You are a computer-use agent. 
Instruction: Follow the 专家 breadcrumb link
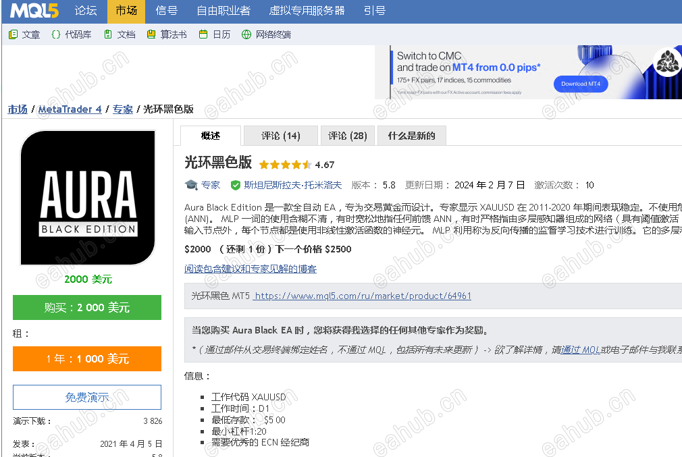click(x=123, y=109)
